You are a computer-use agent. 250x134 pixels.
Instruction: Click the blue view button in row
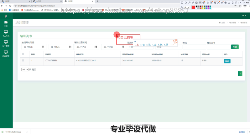(x=227, y=61)
